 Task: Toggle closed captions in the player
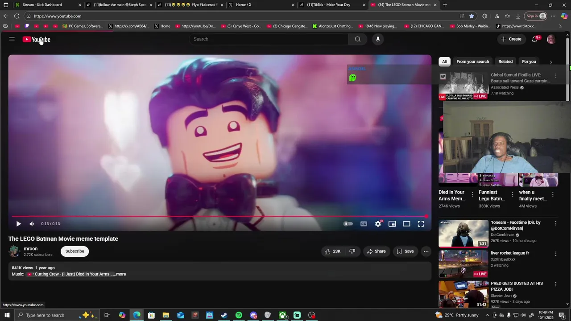[364, 224]
